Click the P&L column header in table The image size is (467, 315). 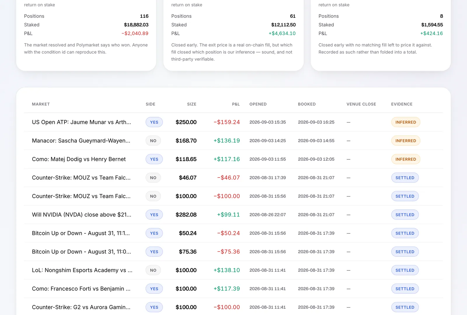pyautogui.click(x=236, y=104)
